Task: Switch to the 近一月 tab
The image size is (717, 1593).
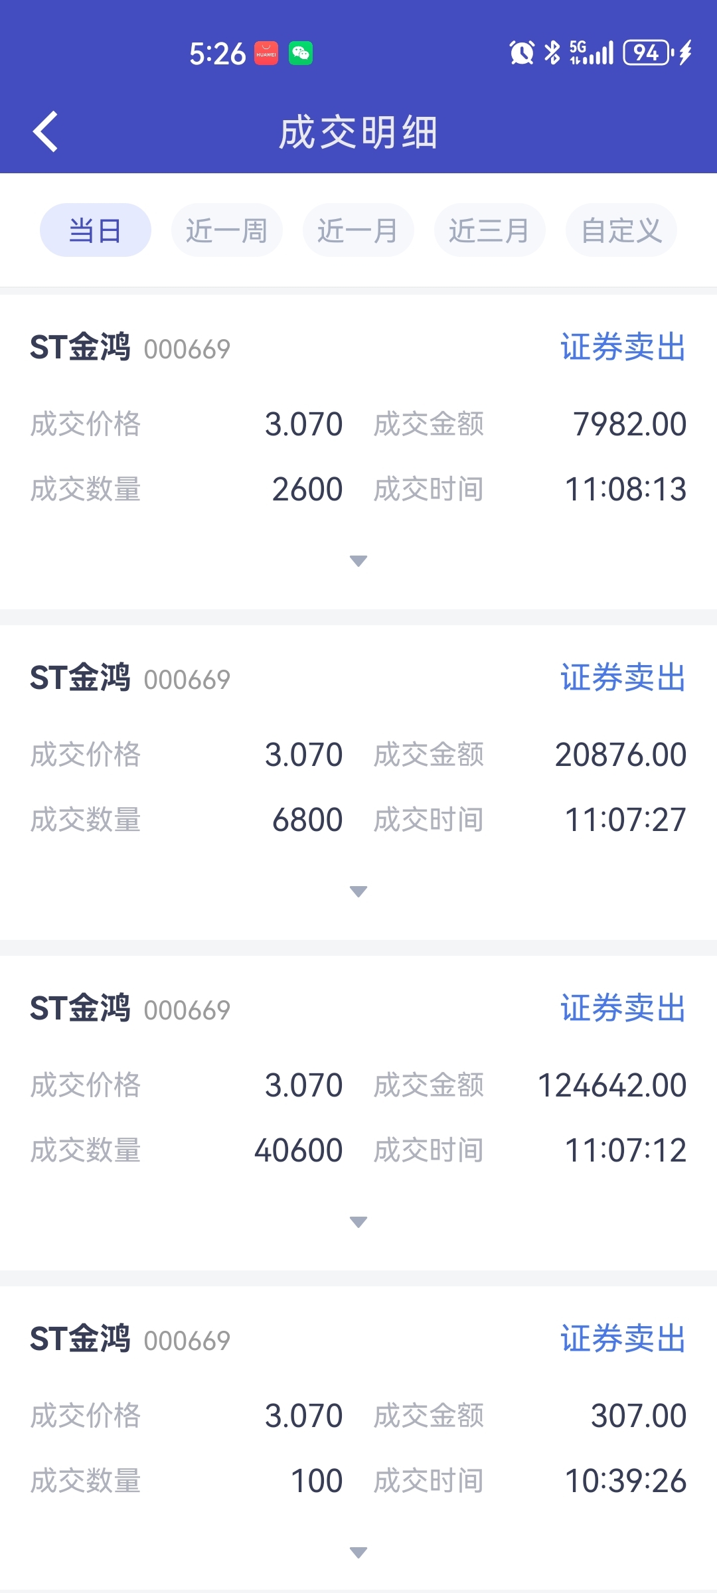Action: pyautogui.click(x=358, y=230)
